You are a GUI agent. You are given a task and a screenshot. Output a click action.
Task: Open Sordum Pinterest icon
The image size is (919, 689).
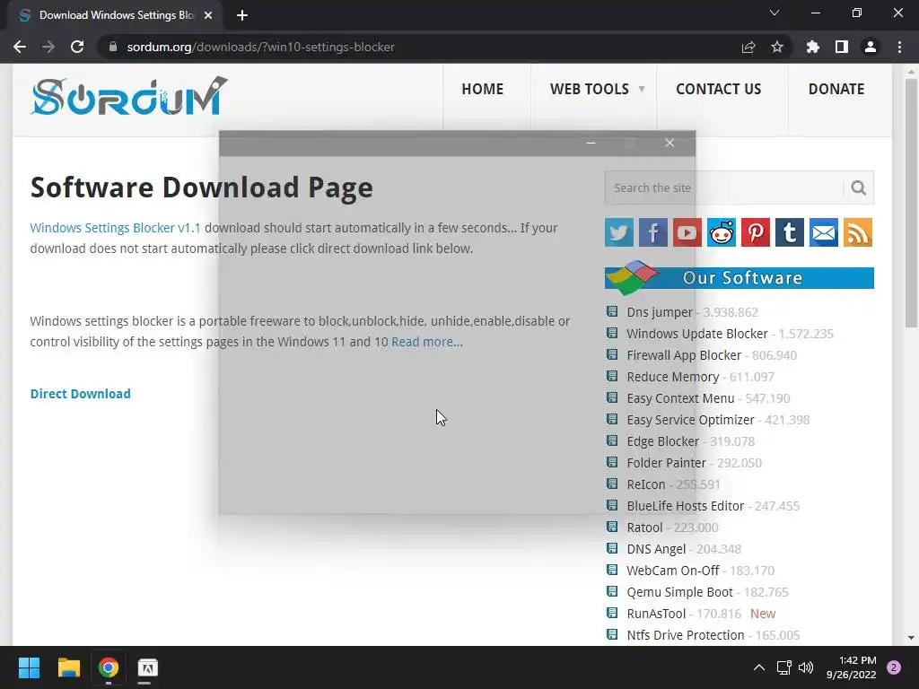tap(756, 232)
